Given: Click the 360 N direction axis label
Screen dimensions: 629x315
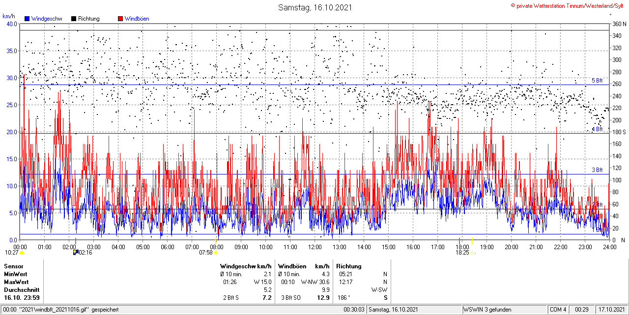Looking at the screenshot, I should click(x=619, y=24).
